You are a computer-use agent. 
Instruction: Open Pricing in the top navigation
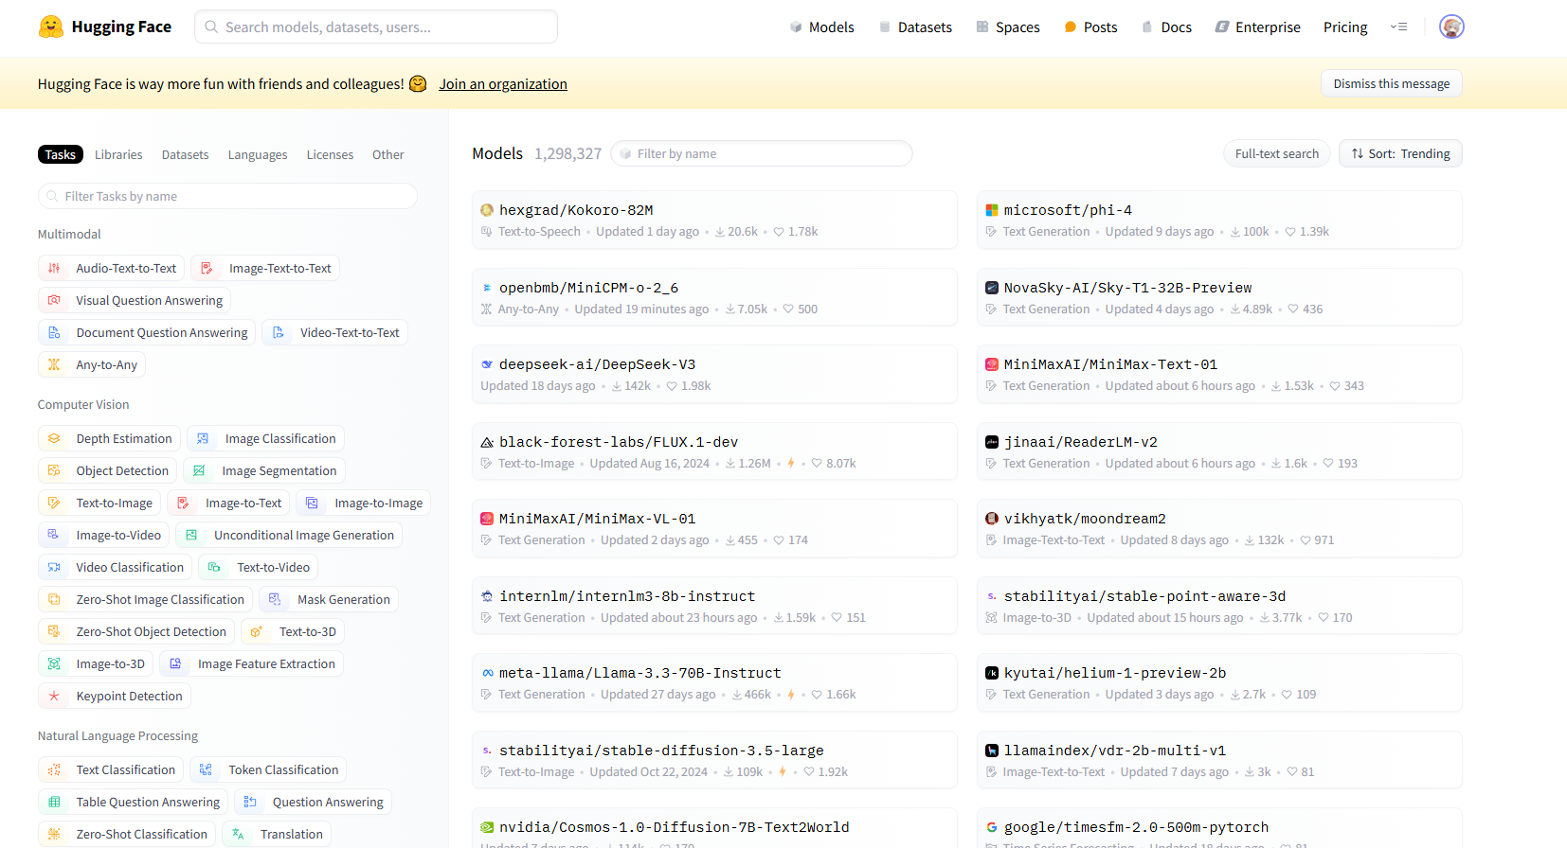(x=1345, y=27)
